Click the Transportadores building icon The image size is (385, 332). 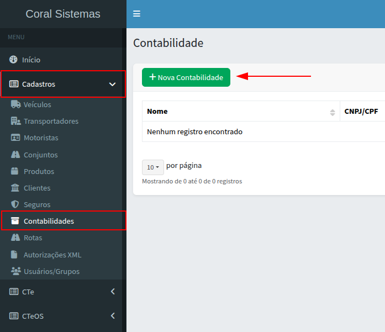pyautogui.click(x=15, y=121)
